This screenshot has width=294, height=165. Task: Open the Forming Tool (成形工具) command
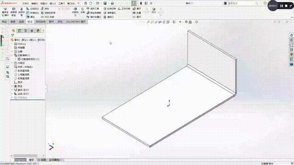coord(93,9)
